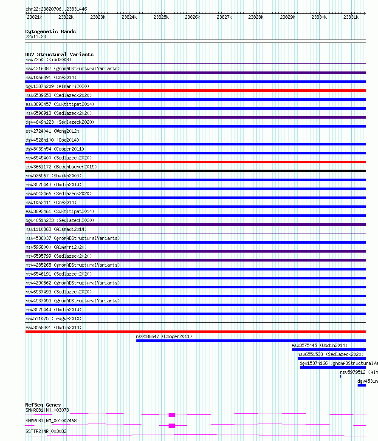Open variant dgv4528n100 (Coe2014)

pyautogui.click(x=52, y=140)
